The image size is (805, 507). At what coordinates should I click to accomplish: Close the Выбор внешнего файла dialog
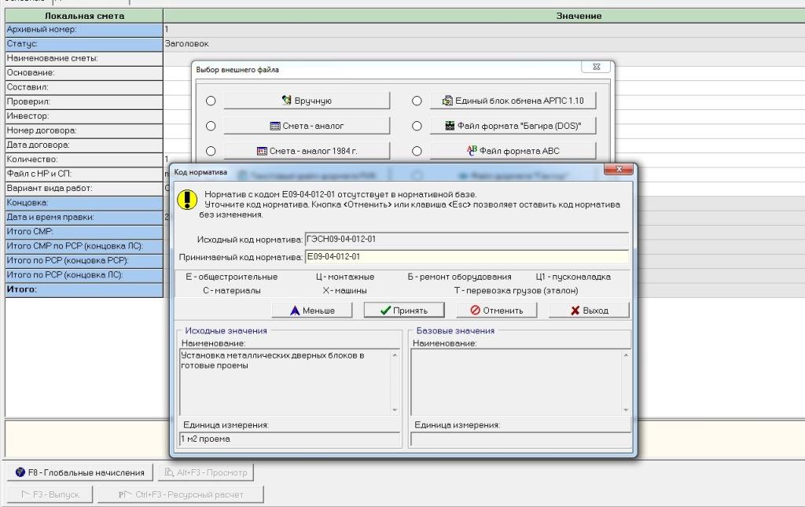tap(597, 67)
